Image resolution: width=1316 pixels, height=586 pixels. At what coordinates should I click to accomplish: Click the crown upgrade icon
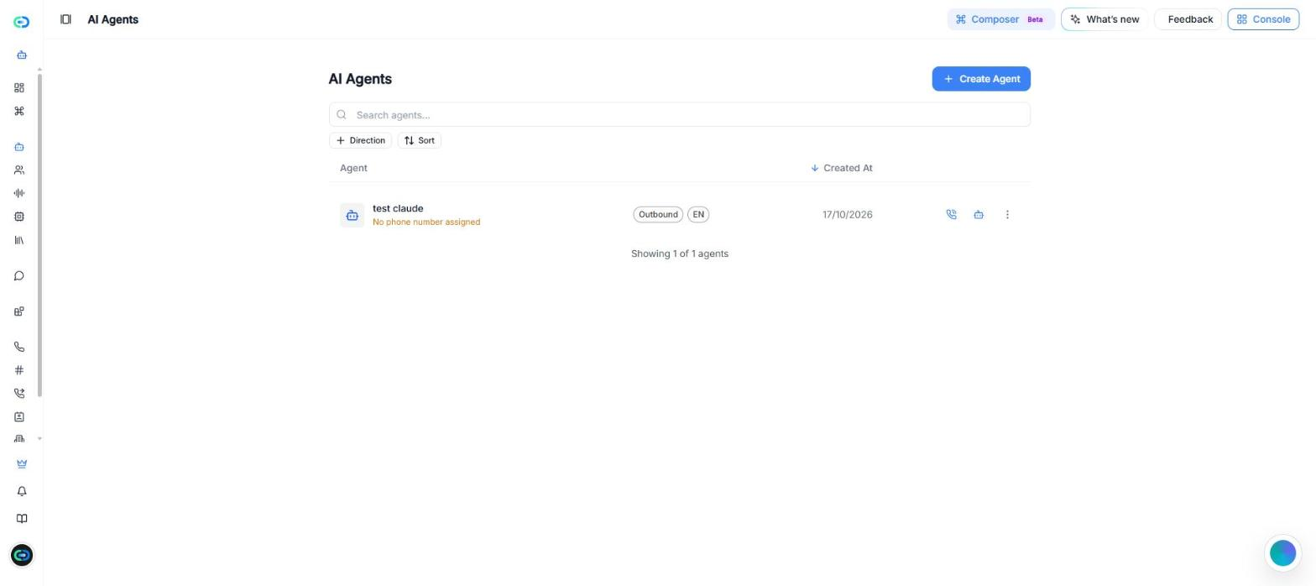[x=22, y=464]
